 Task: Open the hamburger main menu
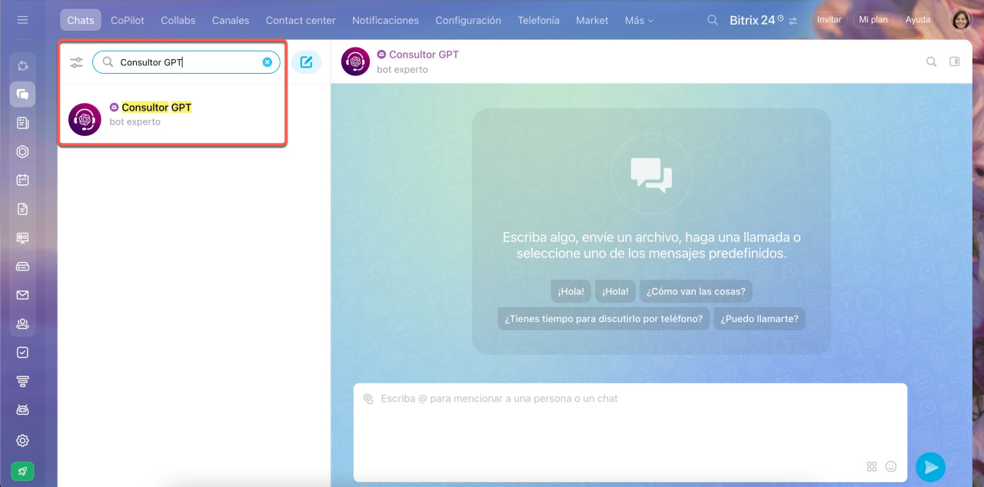pos(22,20)
